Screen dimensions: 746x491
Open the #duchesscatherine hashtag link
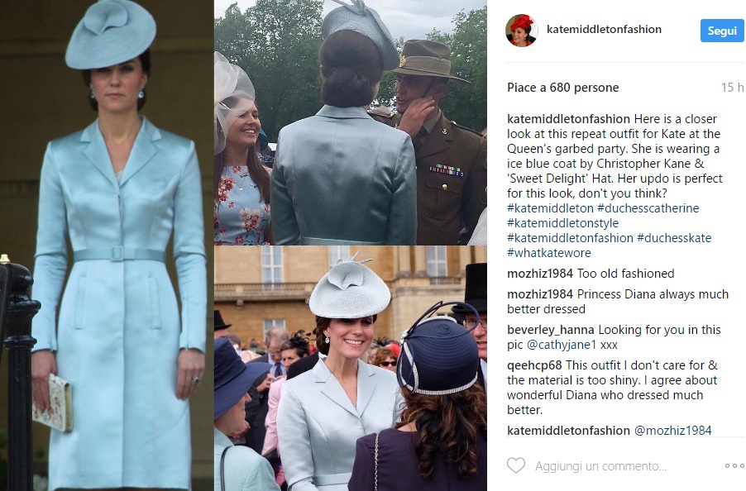pyautogui.click(x=648, y=208)
